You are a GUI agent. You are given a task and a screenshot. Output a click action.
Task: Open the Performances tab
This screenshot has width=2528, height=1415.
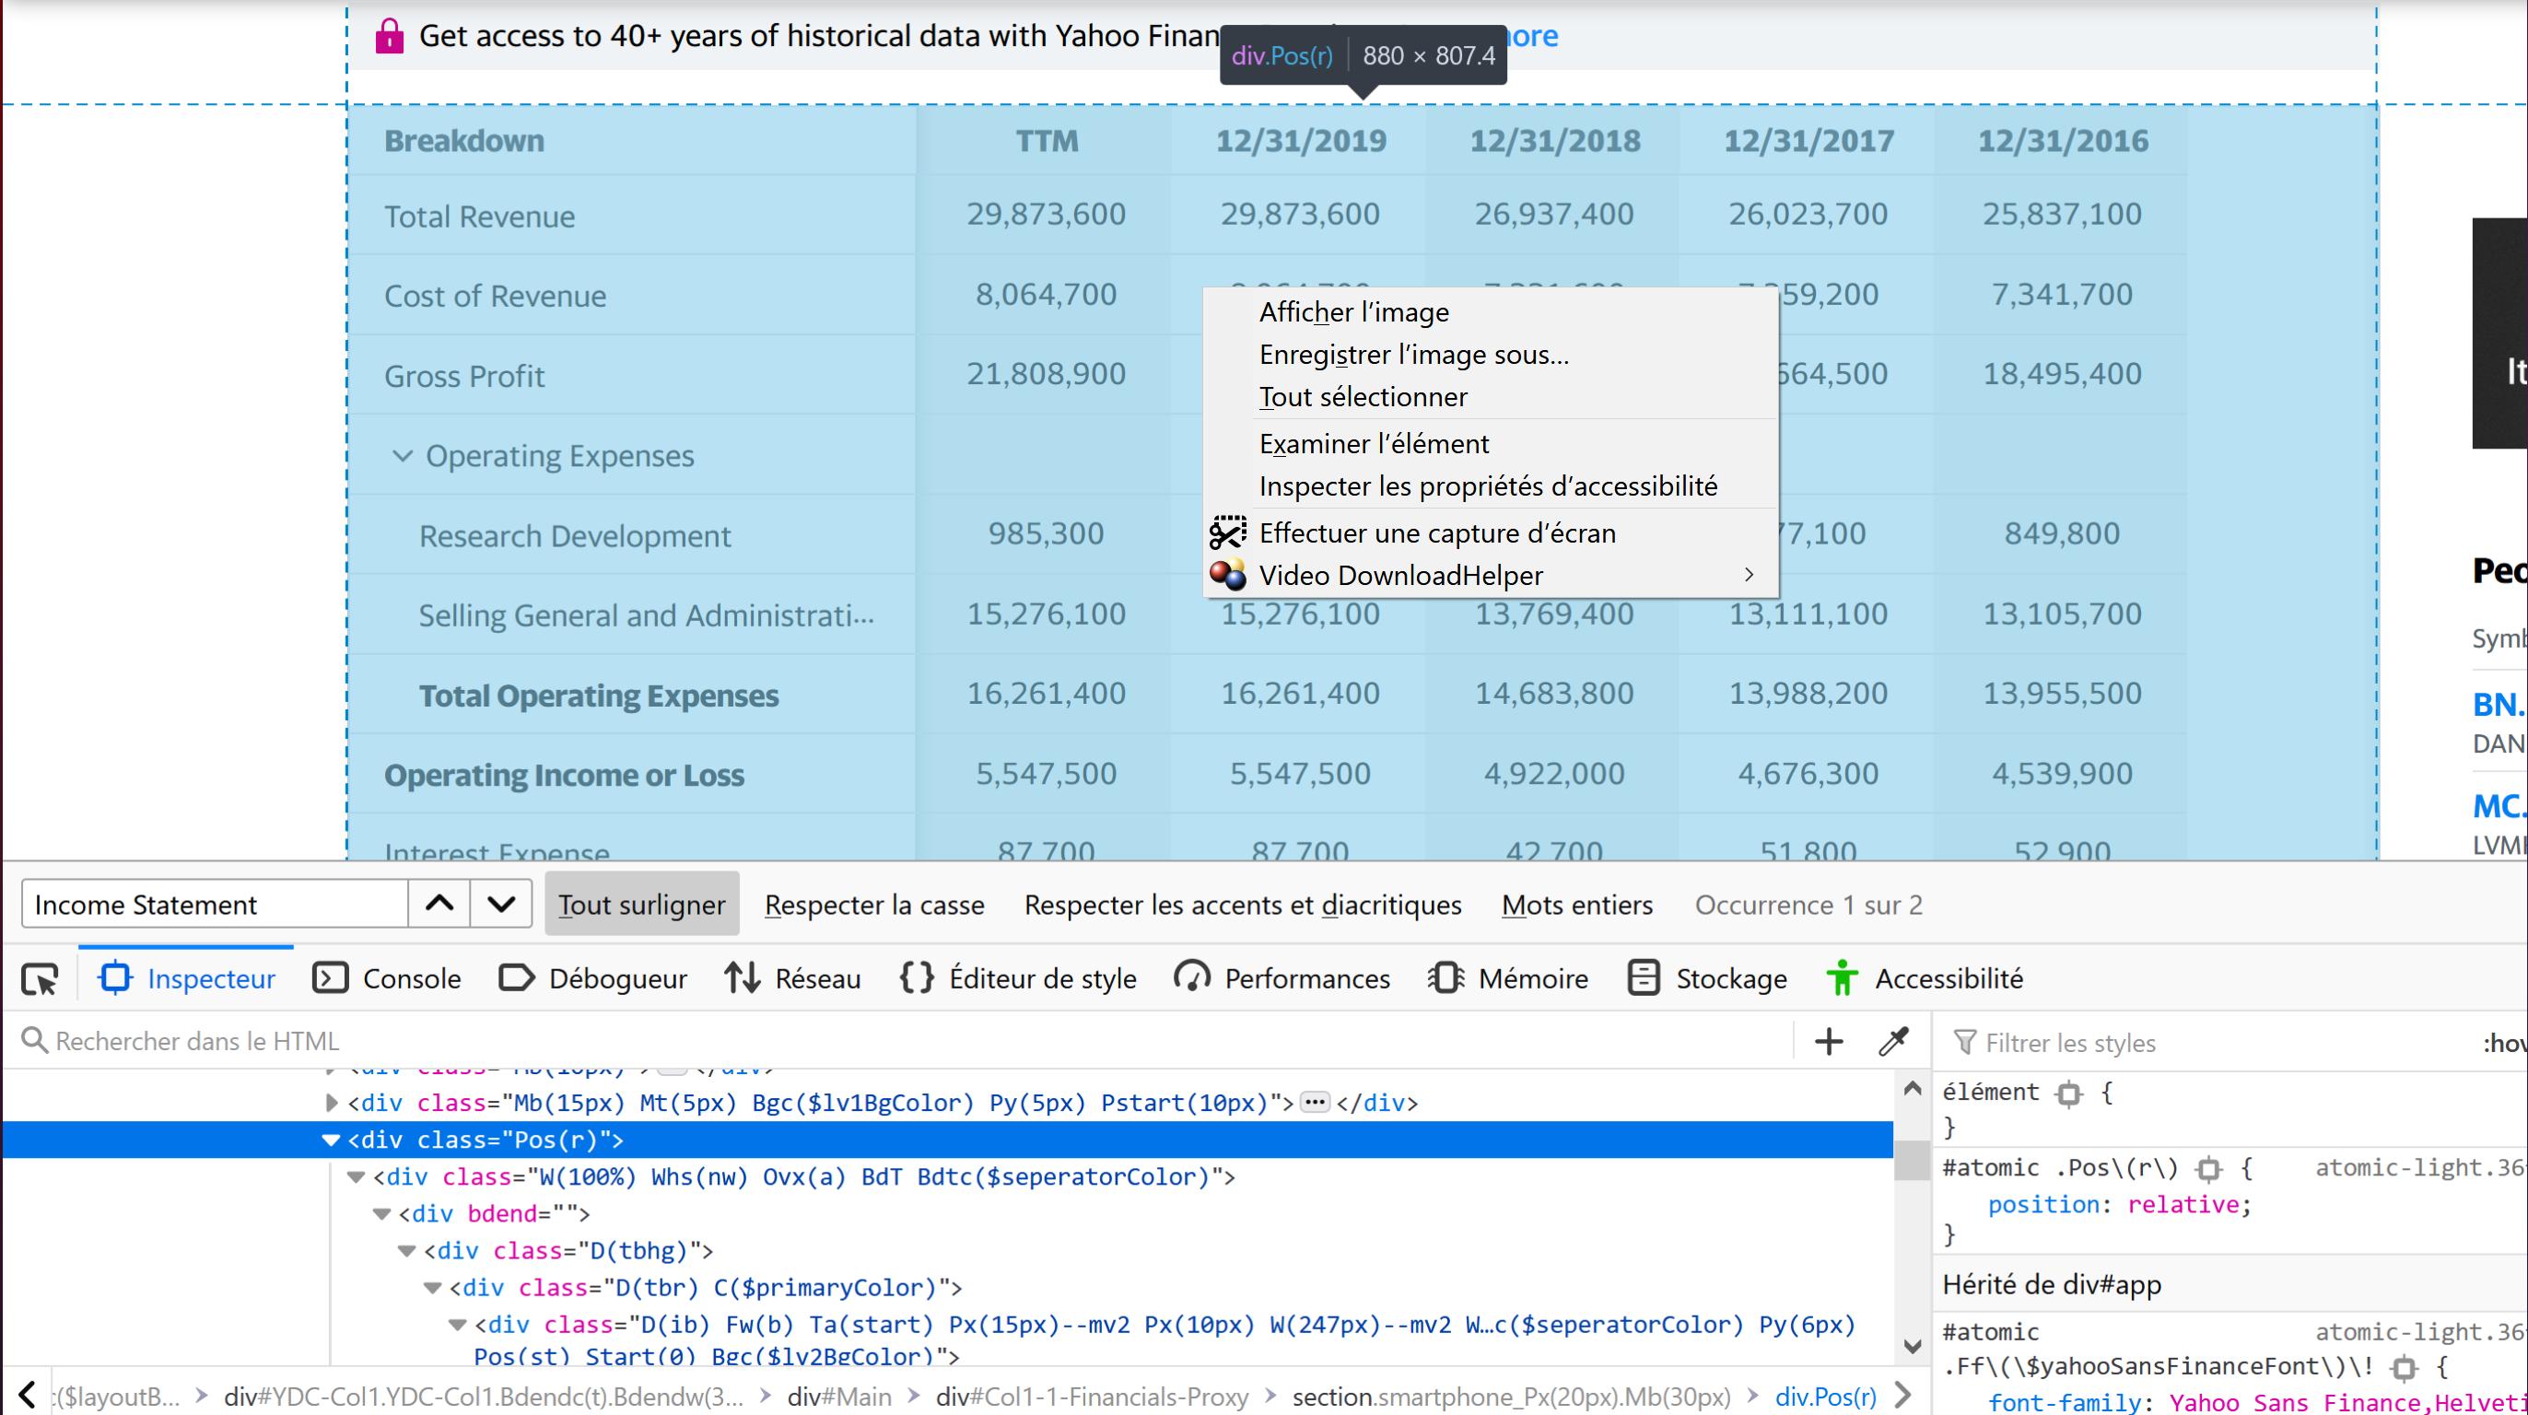point(1282,978)
